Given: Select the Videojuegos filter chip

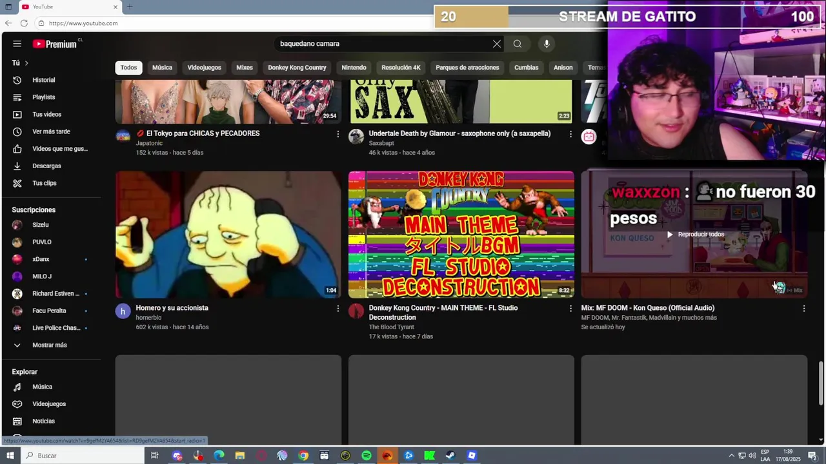Looking at the screenshot, I should click(x=204, y=68).
